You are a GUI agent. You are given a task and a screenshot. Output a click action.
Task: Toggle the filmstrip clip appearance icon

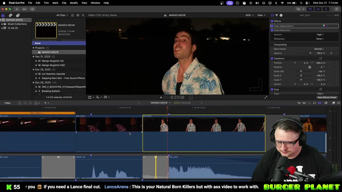coord(78,15)
